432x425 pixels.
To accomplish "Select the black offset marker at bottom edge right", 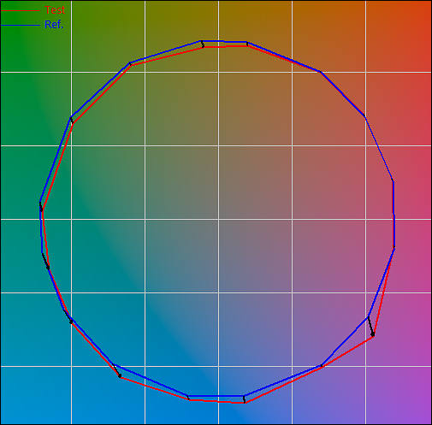I will click(x=244, y=399).
